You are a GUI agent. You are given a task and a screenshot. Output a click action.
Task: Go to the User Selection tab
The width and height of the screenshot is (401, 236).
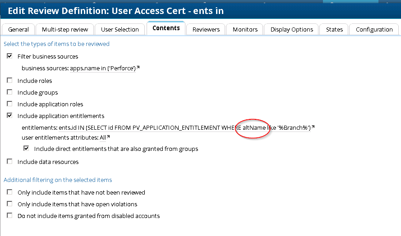tap(120, 29)
